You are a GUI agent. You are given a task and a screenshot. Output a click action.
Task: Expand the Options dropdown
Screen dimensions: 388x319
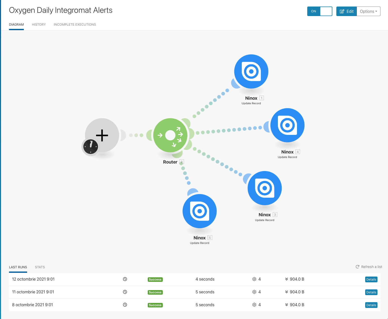[x=368, y=11]
